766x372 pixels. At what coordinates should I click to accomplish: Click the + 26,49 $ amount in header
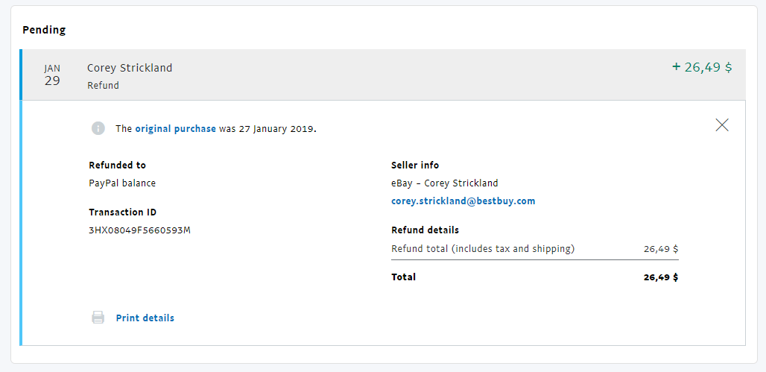click(x=702, y=67)
